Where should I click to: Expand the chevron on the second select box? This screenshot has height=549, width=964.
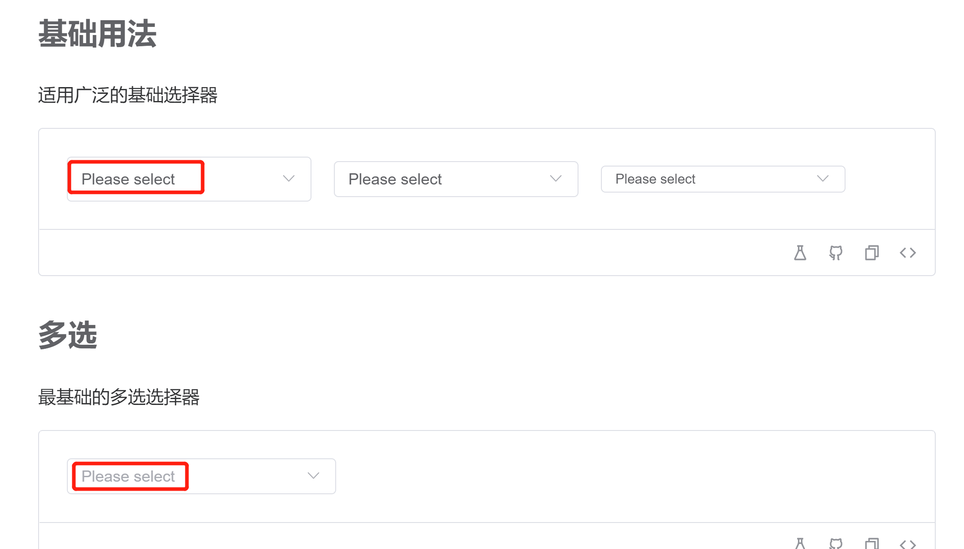555,179
